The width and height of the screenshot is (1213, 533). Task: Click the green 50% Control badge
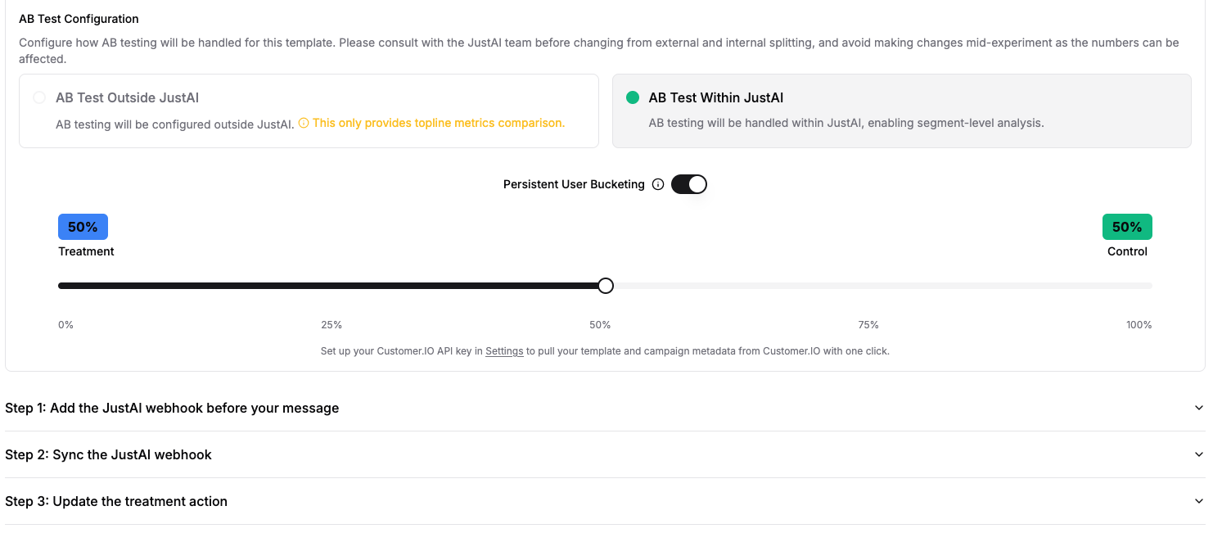[x=1127, y=226]
